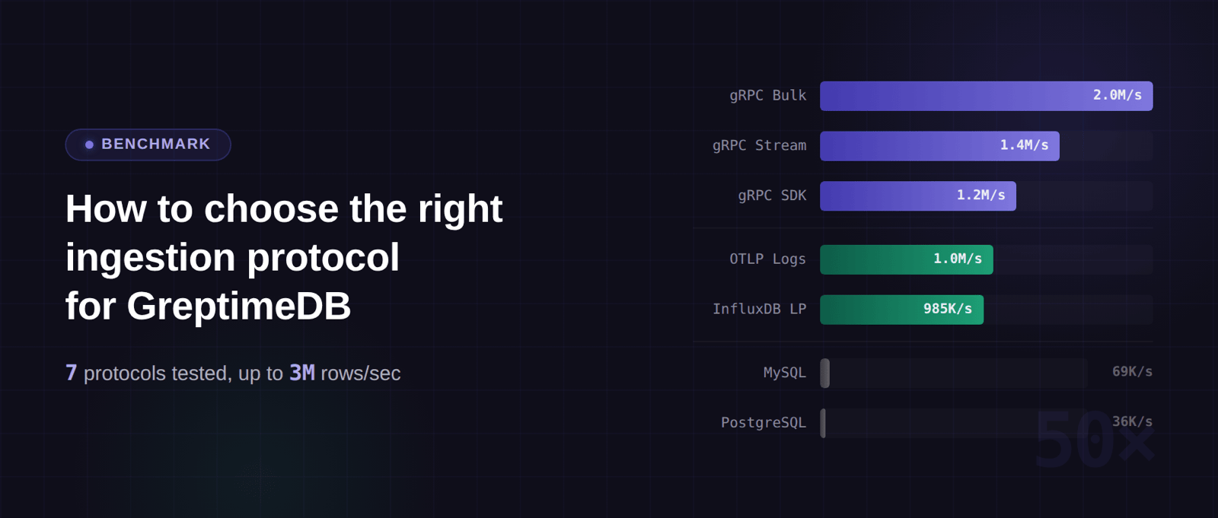The height and width of the screenshot is (518, 1218).
Task: Select the gRPC Bulk row label
Action: pyautogui.click(x=767, y=96)
